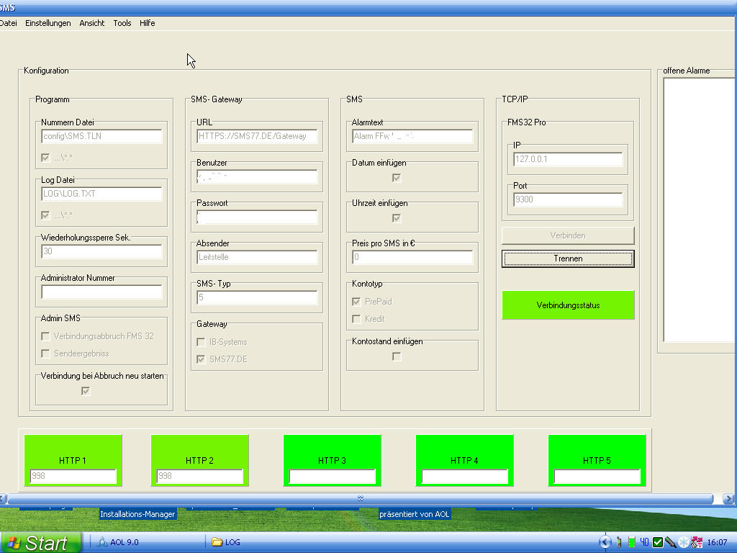Click the mobile phone tray icon

pos(618,542)
